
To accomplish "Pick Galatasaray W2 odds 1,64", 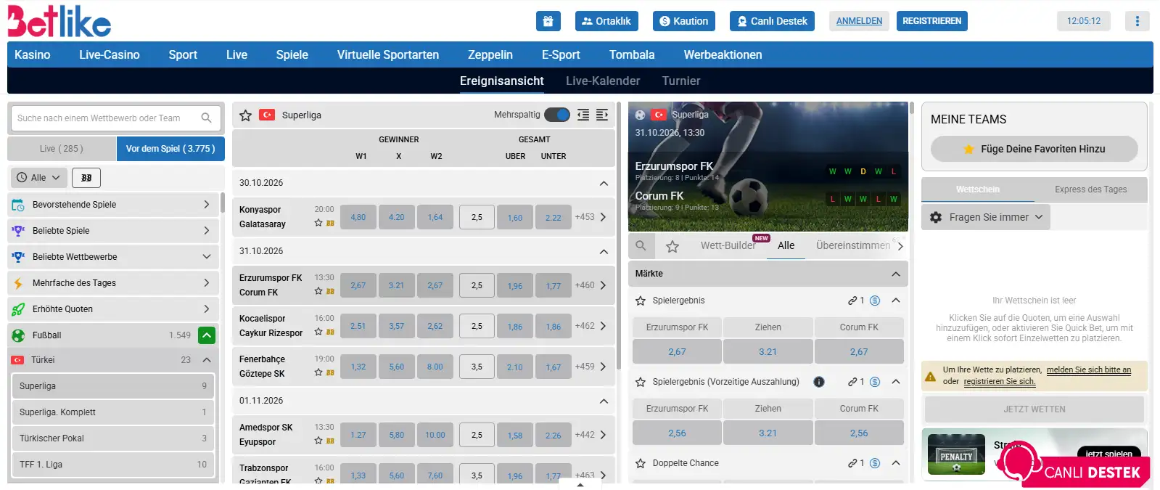I will (435, 217).
